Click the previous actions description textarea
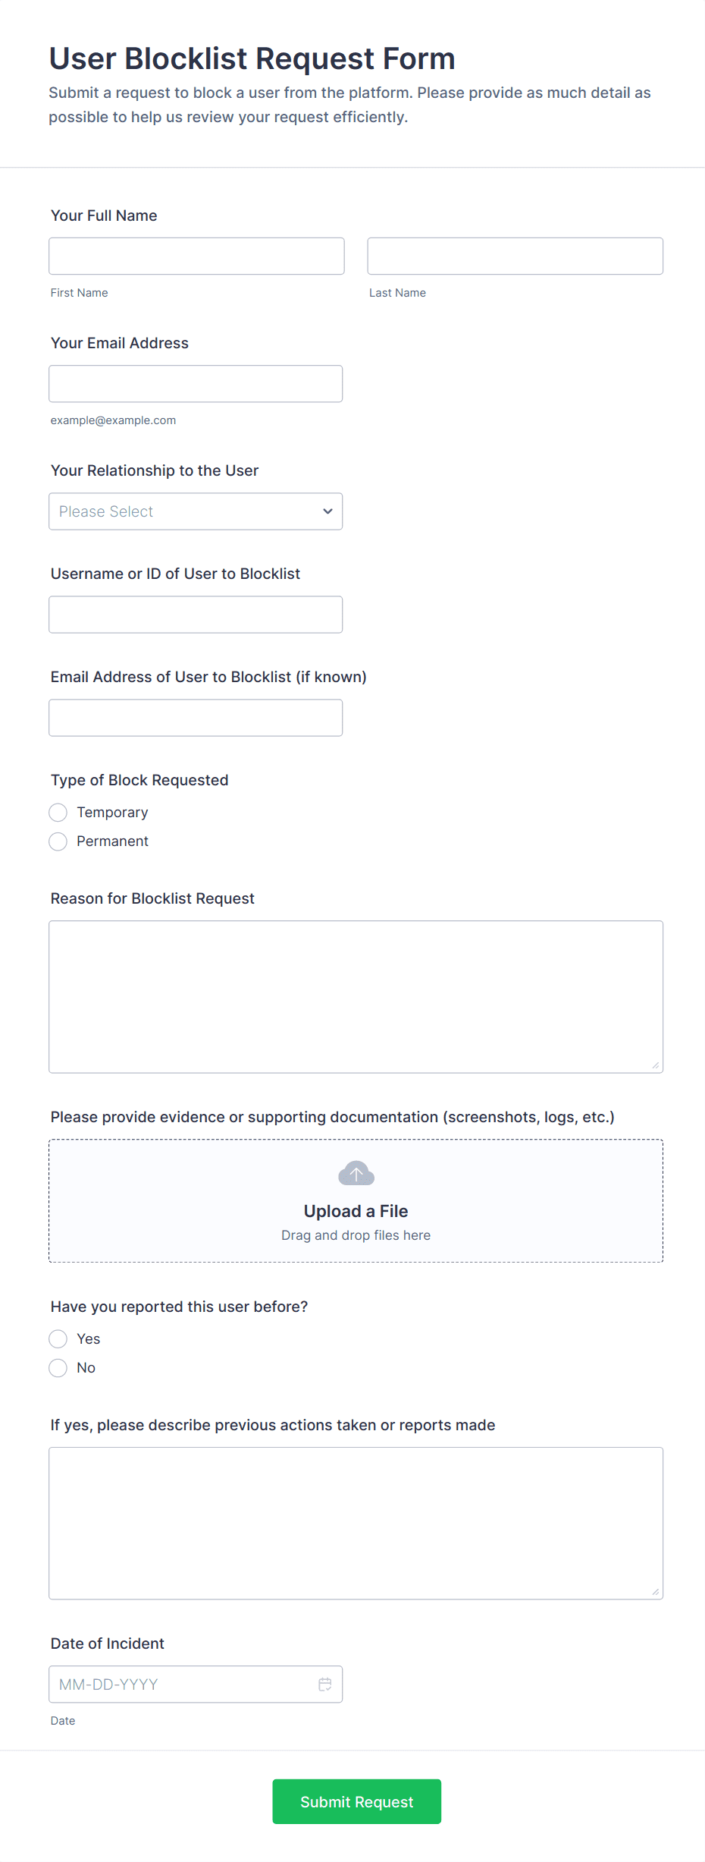This screenshot has width=705, height=1862. pos(356,1523)
